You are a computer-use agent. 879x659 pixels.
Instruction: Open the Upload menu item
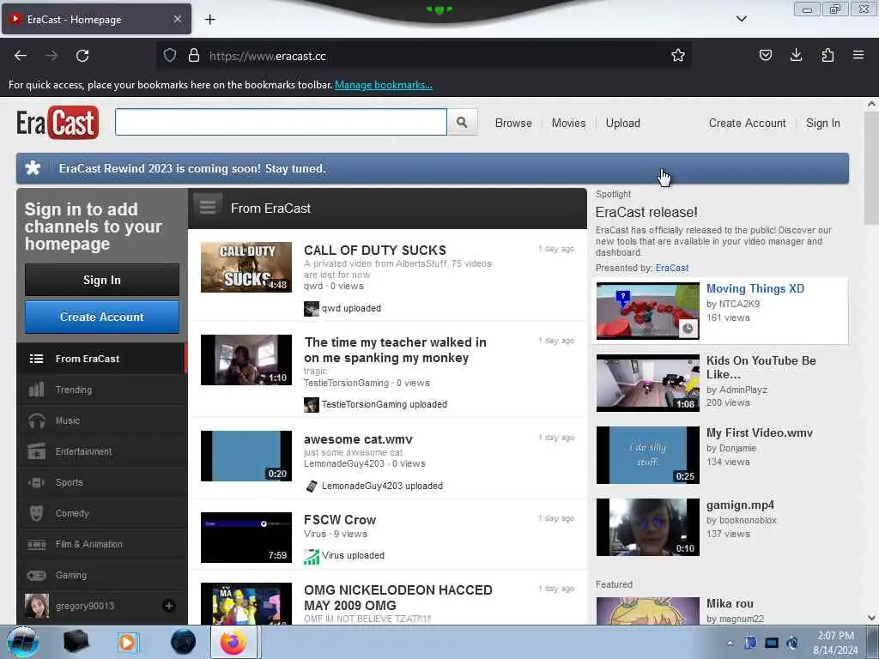[x=623, y=124]
